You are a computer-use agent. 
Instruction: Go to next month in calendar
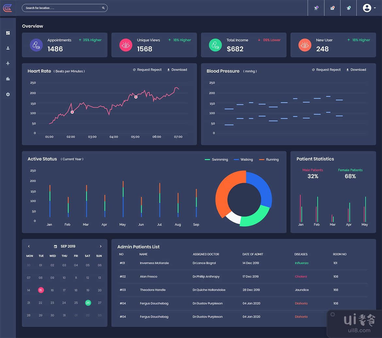coord(101,246)
